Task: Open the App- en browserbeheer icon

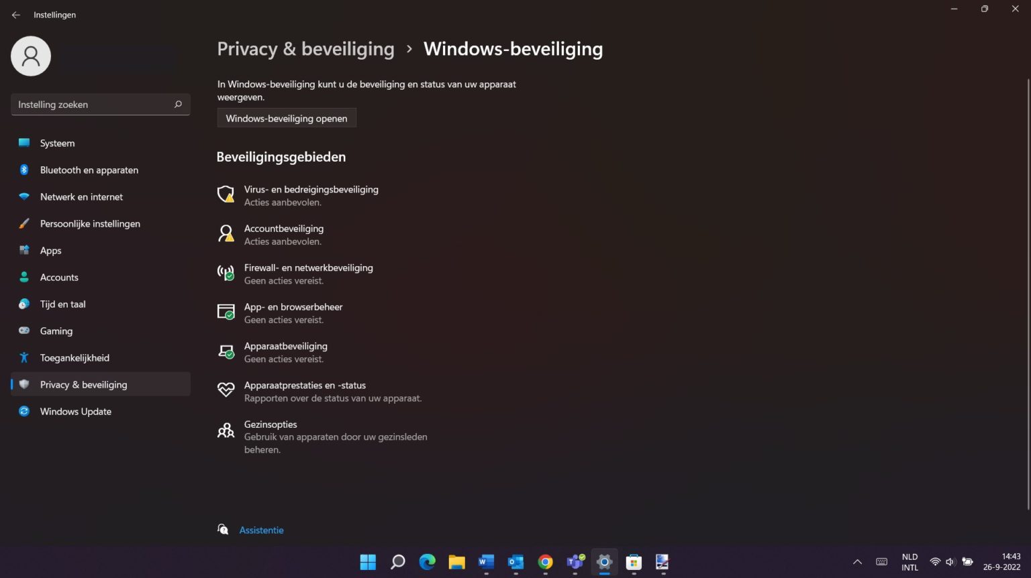Action: pyautogui.click(x=226, y=312)
